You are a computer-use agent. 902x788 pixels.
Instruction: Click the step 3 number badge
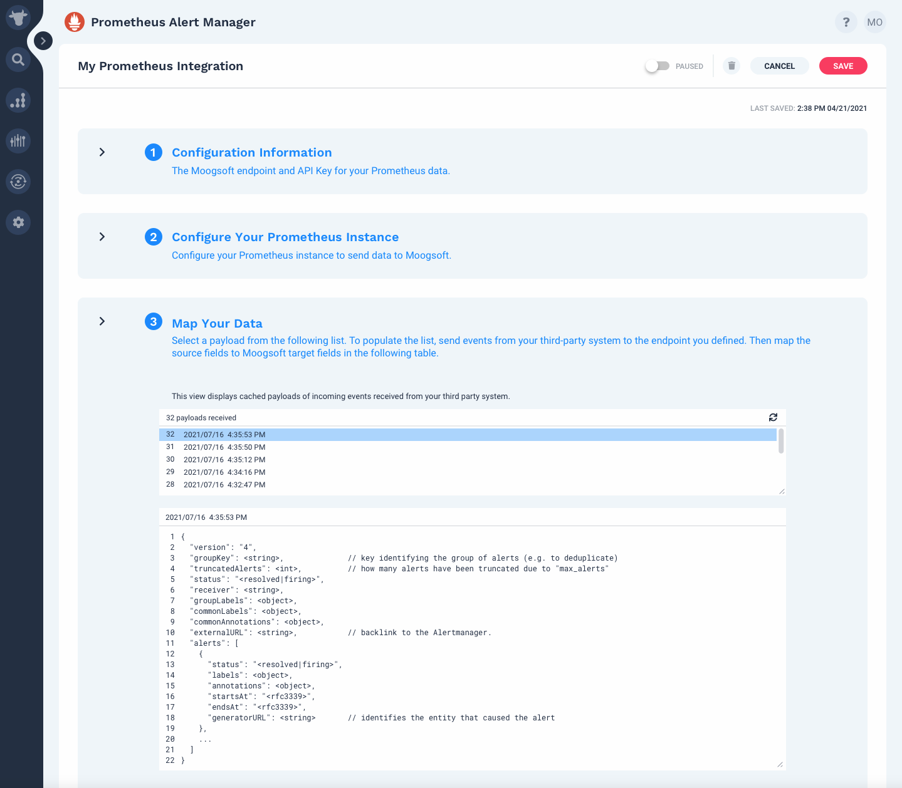click(154, 321)
